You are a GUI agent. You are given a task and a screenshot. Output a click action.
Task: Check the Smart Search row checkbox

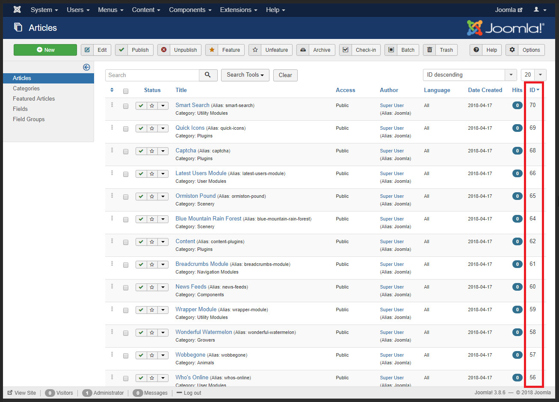coord(126,106)
